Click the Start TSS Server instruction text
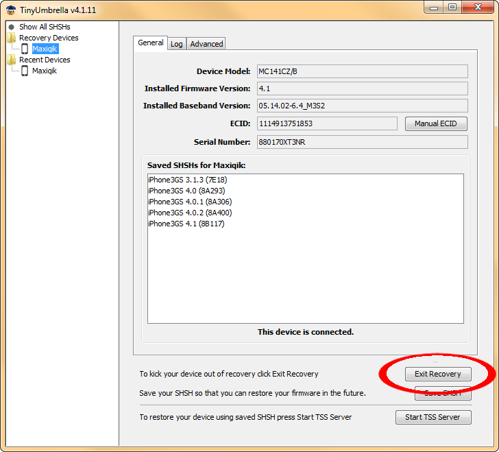Image resolution: width=499 pixels, height=452 pixels. point(245,417)
